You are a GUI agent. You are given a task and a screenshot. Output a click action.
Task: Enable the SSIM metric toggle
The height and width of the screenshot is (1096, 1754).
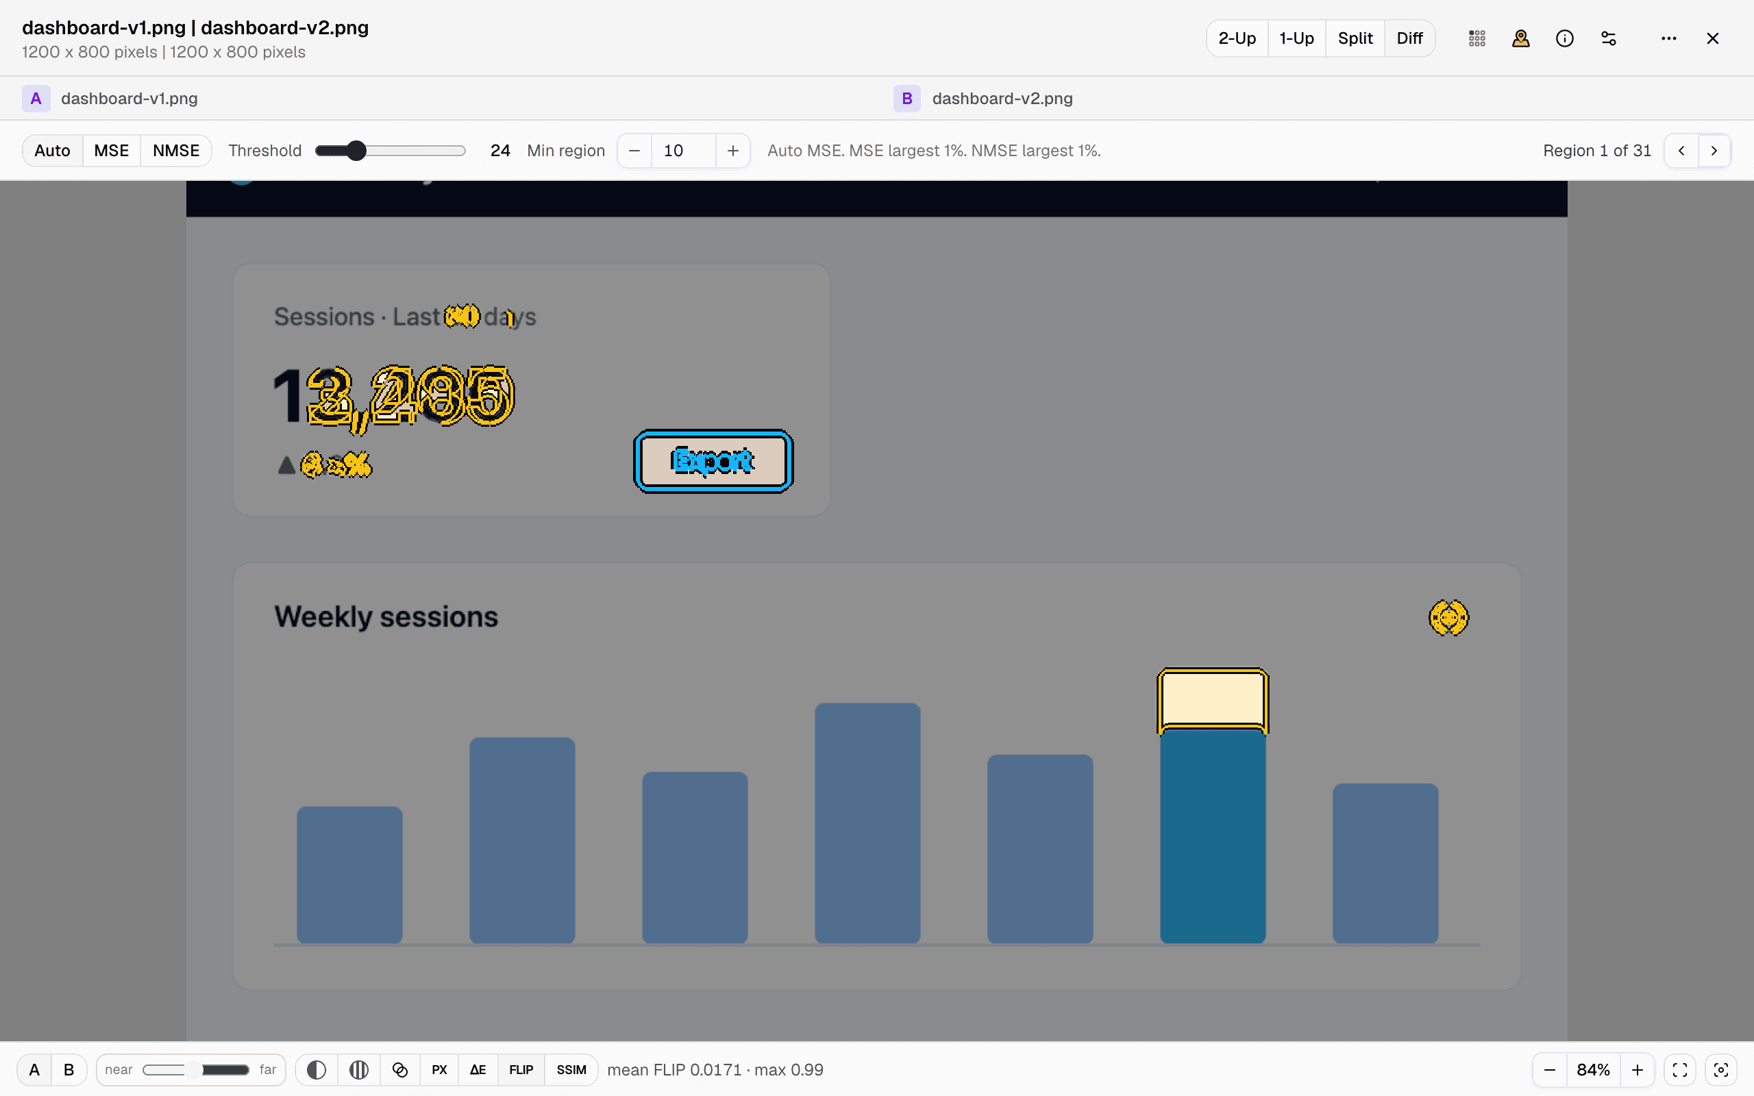pyautogui.click(x=571, y=1070)
